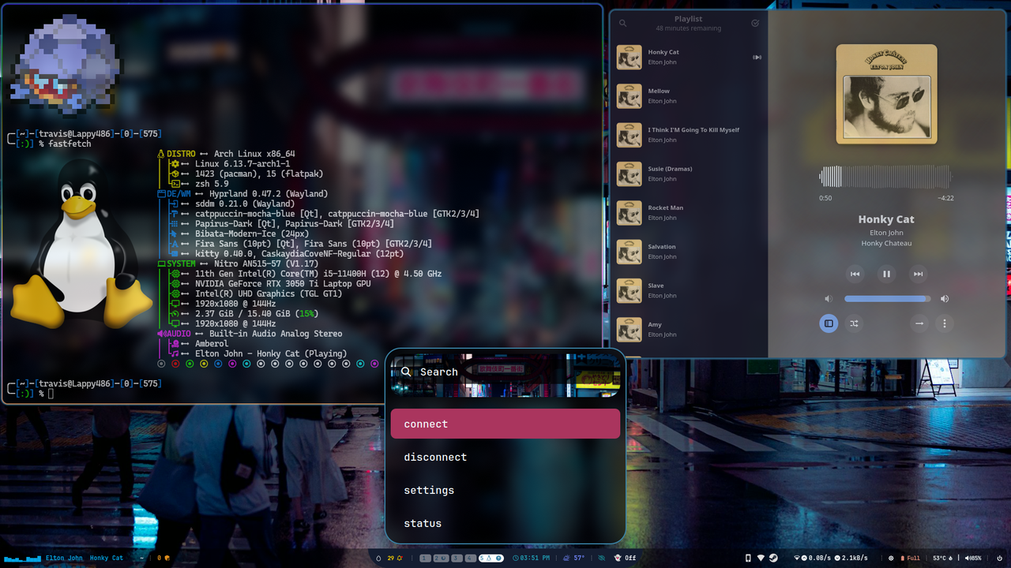Image resolution: width=1011 pixels, height=568 pixels.
Task: Choose disconnect in the launcher menu
Action: [505, 457]
